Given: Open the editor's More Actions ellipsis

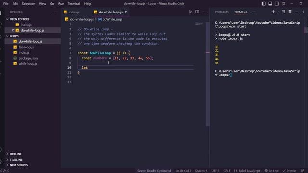Looking at the screenshot, I should coord(204,12).
